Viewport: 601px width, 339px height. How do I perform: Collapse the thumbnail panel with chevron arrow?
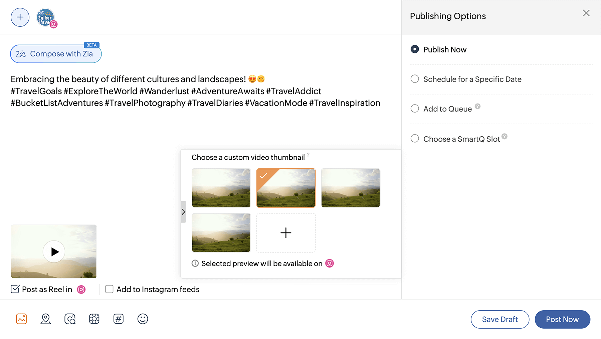point(183,212)
